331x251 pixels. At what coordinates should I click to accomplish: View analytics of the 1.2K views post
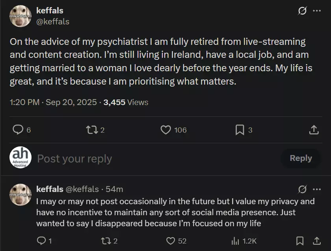(236, 241)
